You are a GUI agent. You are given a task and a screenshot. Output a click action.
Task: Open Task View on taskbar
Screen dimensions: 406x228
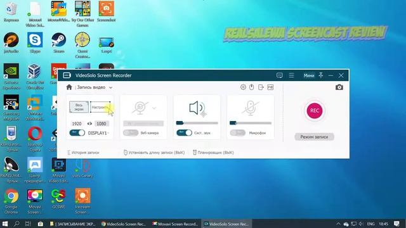click(28, 224)
